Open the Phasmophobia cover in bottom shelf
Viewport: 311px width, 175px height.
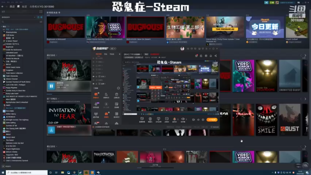(x=104, y=157)
